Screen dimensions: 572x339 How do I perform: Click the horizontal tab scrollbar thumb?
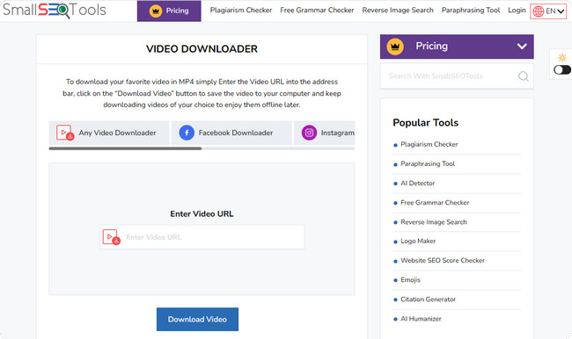point(125,148)
